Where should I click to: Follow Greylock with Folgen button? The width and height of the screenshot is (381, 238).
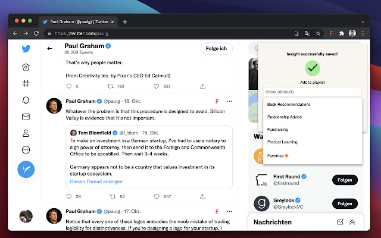(x=345, y=203)
